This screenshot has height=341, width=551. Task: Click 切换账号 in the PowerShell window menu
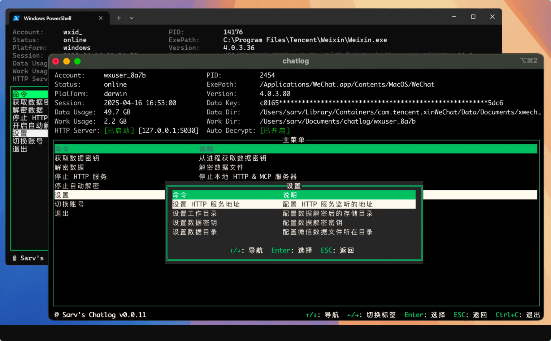pos(28,141)
